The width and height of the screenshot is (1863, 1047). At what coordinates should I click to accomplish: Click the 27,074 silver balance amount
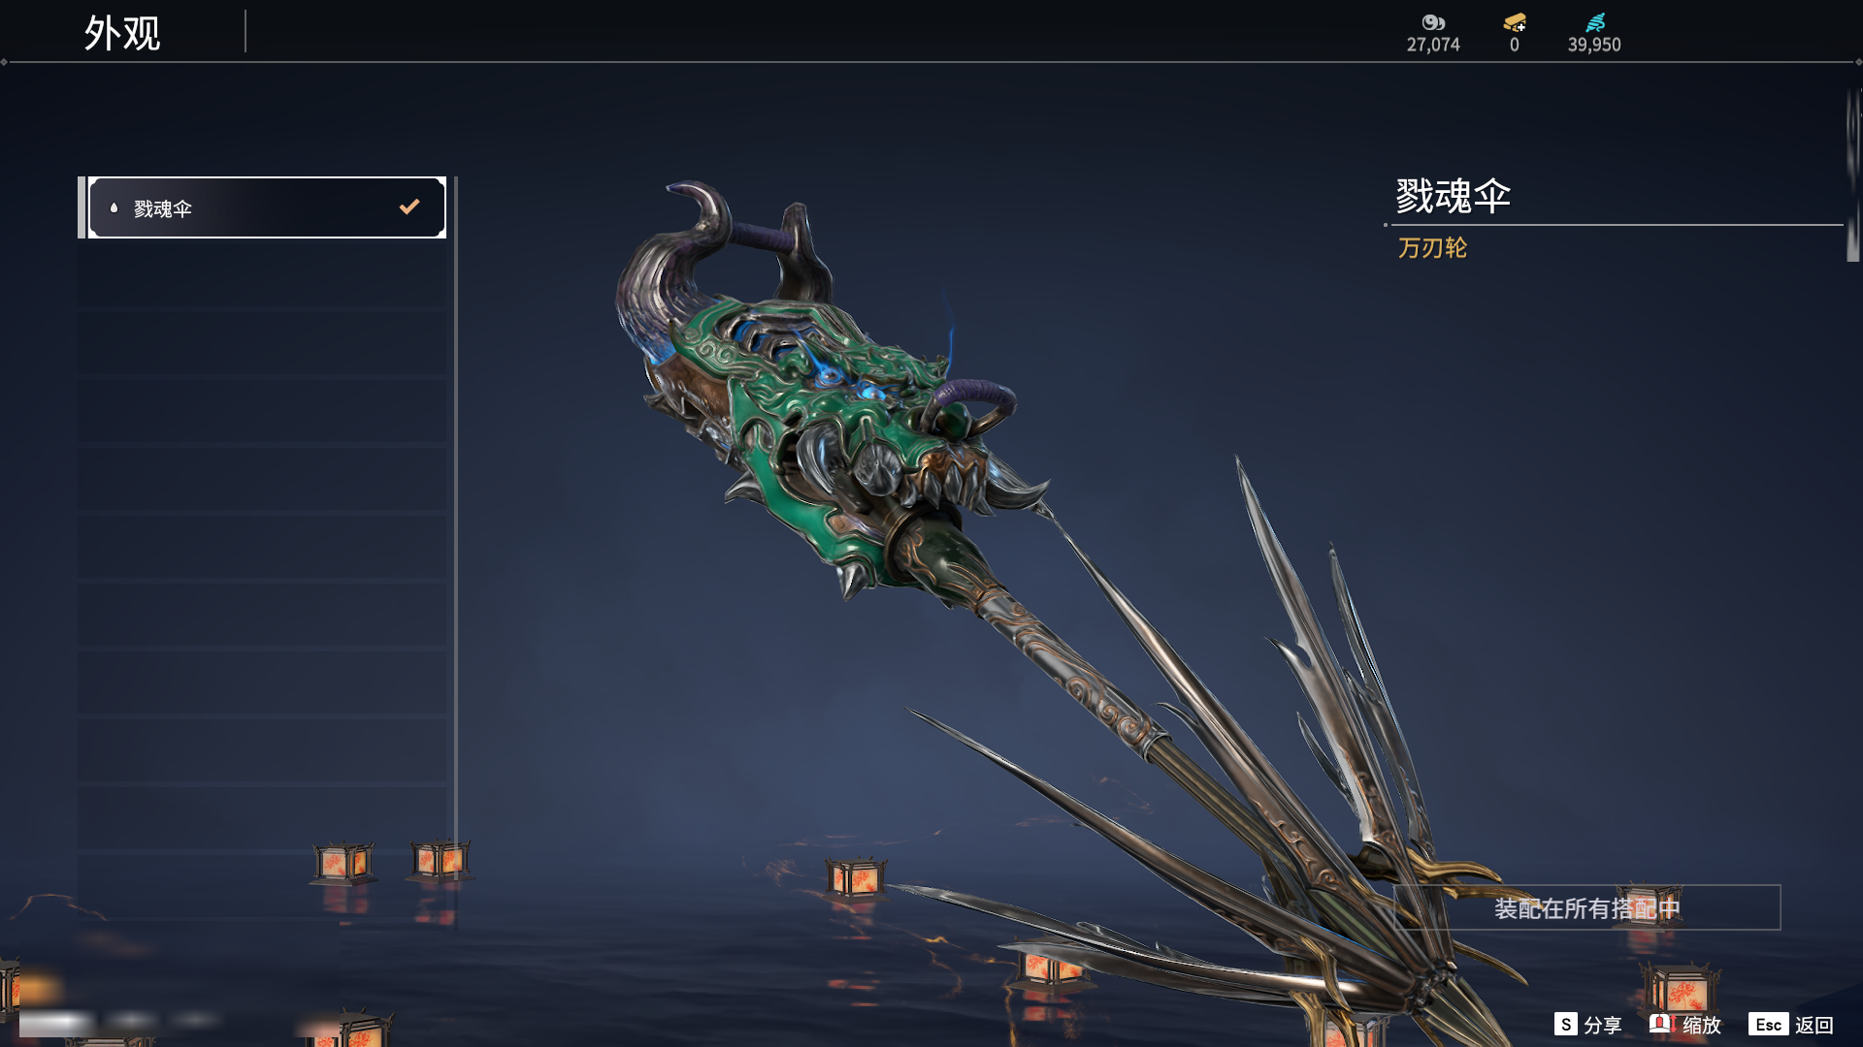coord(1433,45)
